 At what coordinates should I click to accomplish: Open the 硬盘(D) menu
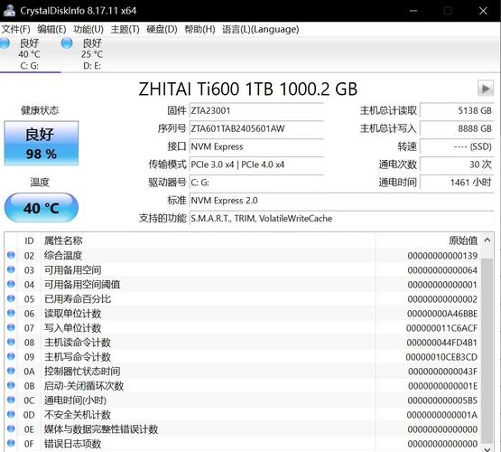tap(162, 30)
